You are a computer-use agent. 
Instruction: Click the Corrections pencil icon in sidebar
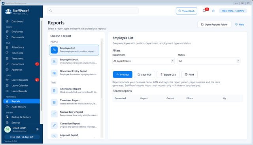pos(7,64)
